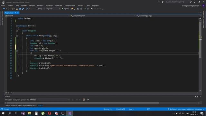Pin the Program.cs tab
Viewport: 206px width, 116px height.
click(x=15, y=13)
